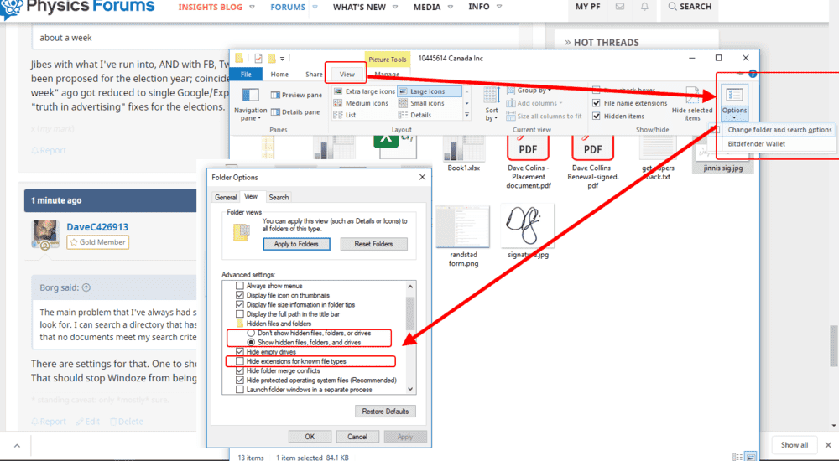This screenshot has width=839, height=461.
Task: Toggle the Preview pane option
Action: click(296, 95)
